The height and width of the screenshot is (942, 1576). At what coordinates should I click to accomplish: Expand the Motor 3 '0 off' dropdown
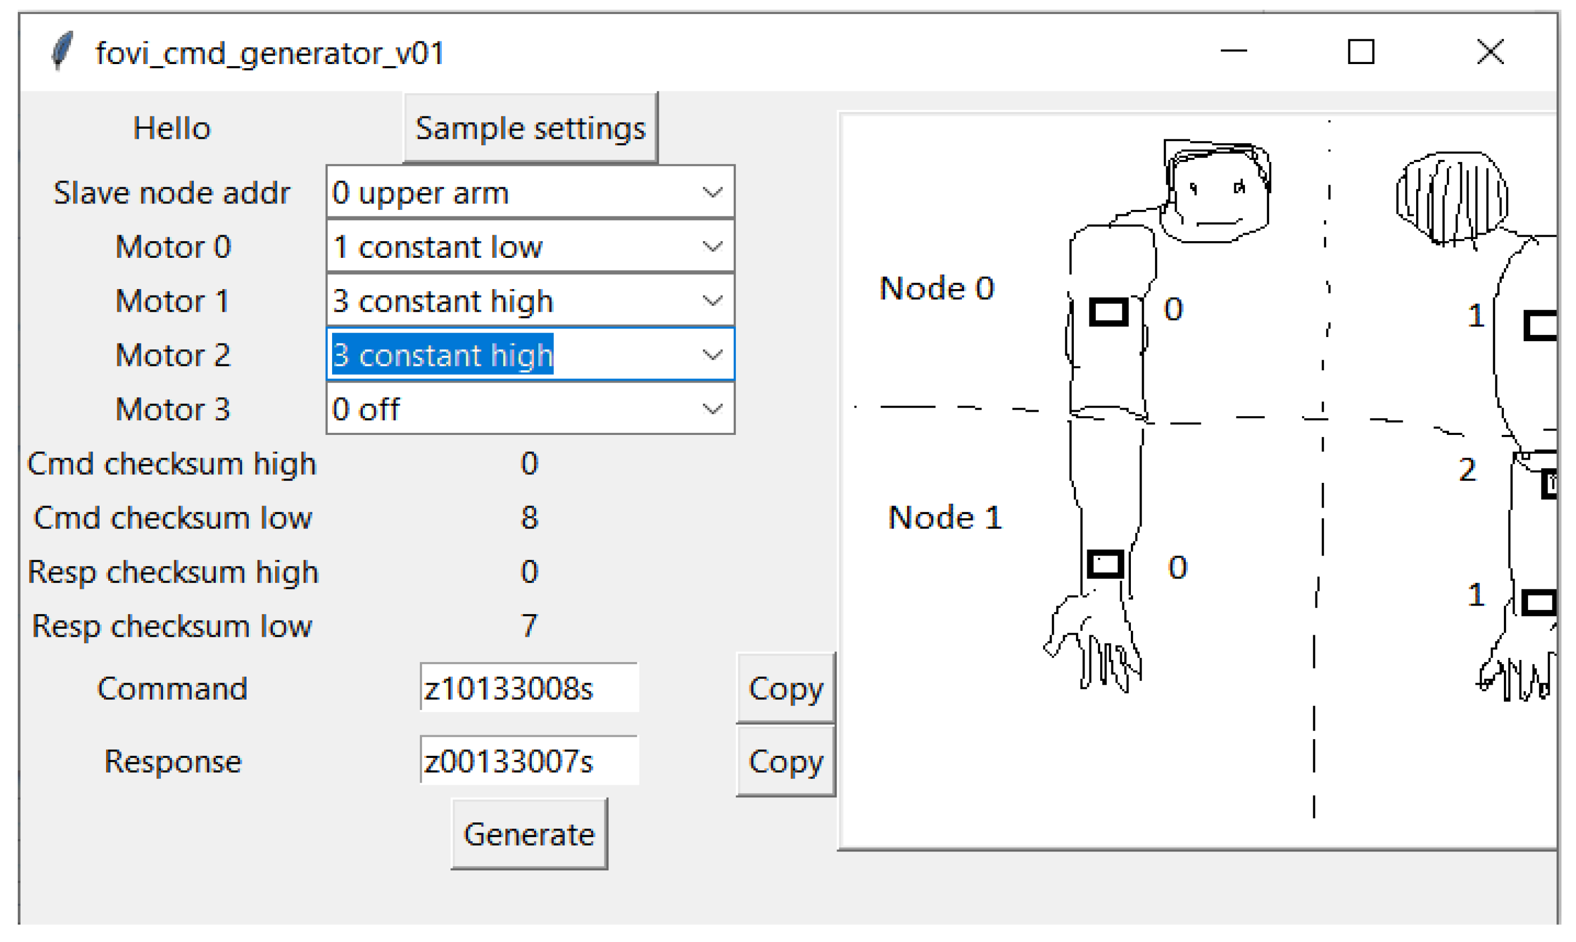click(x=712, y=409)
